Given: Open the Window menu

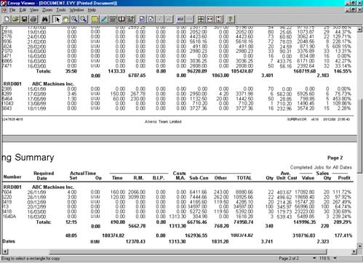Looking at the screenshot, I should (76, 10).
